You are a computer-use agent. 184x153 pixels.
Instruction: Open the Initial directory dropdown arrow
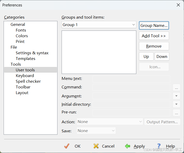[x=176, y=104]
